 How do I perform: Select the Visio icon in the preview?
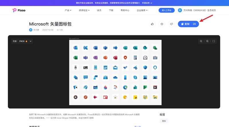(105, 48)
